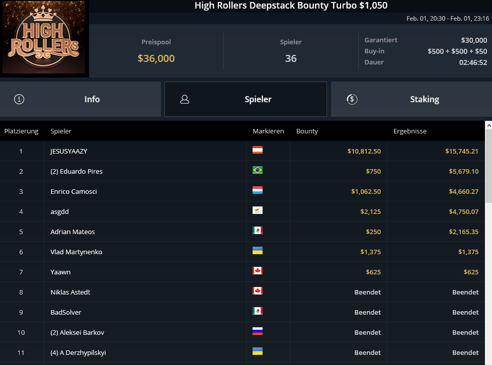Sort by the Bounty column header

tap(307, 131)
